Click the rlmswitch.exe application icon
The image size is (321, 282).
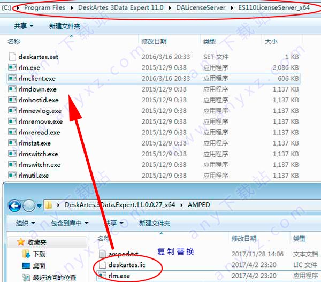pos(12,154)
